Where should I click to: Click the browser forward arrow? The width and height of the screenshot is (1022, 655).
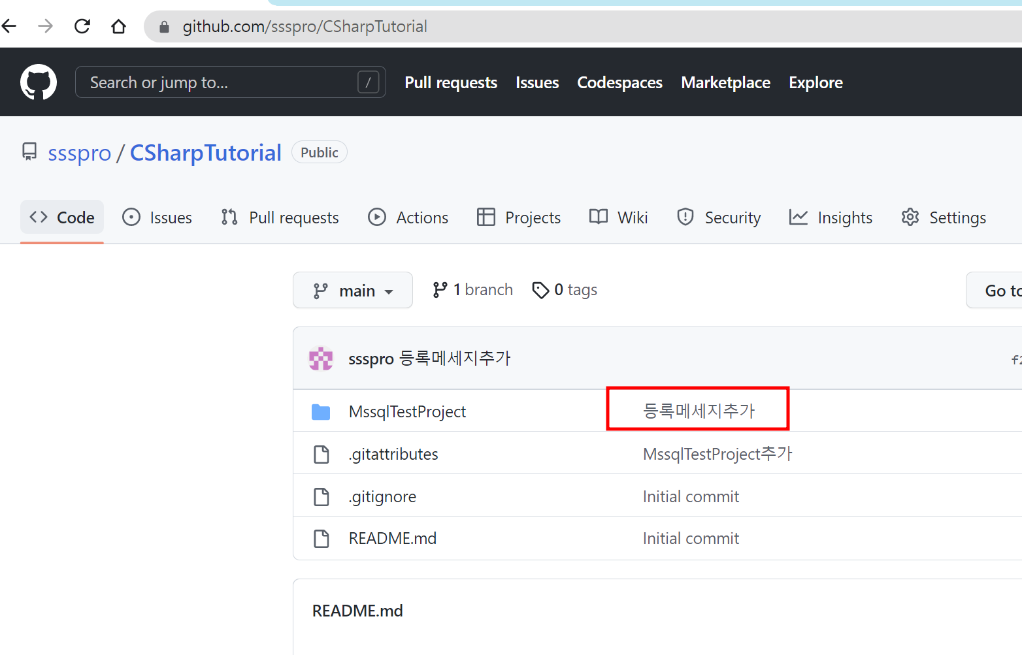pyautogui.click(x=45, y=26)
